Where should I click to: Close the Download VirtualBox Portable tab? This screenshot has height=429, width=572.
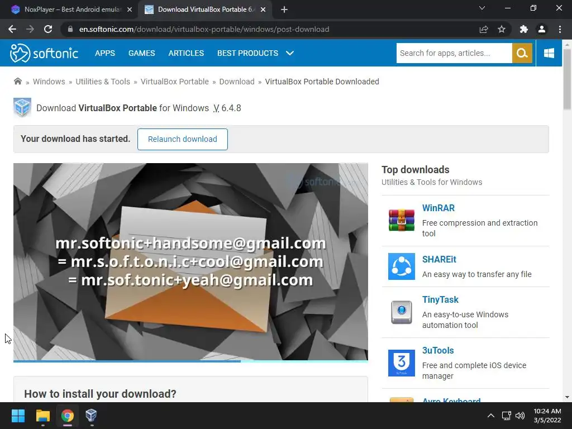point(263,9)
